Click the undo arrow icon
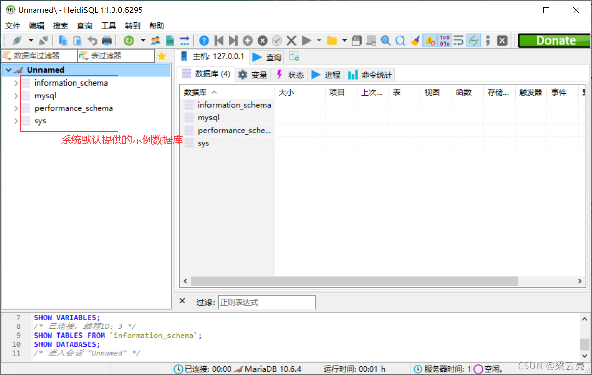 coord(92,40)
